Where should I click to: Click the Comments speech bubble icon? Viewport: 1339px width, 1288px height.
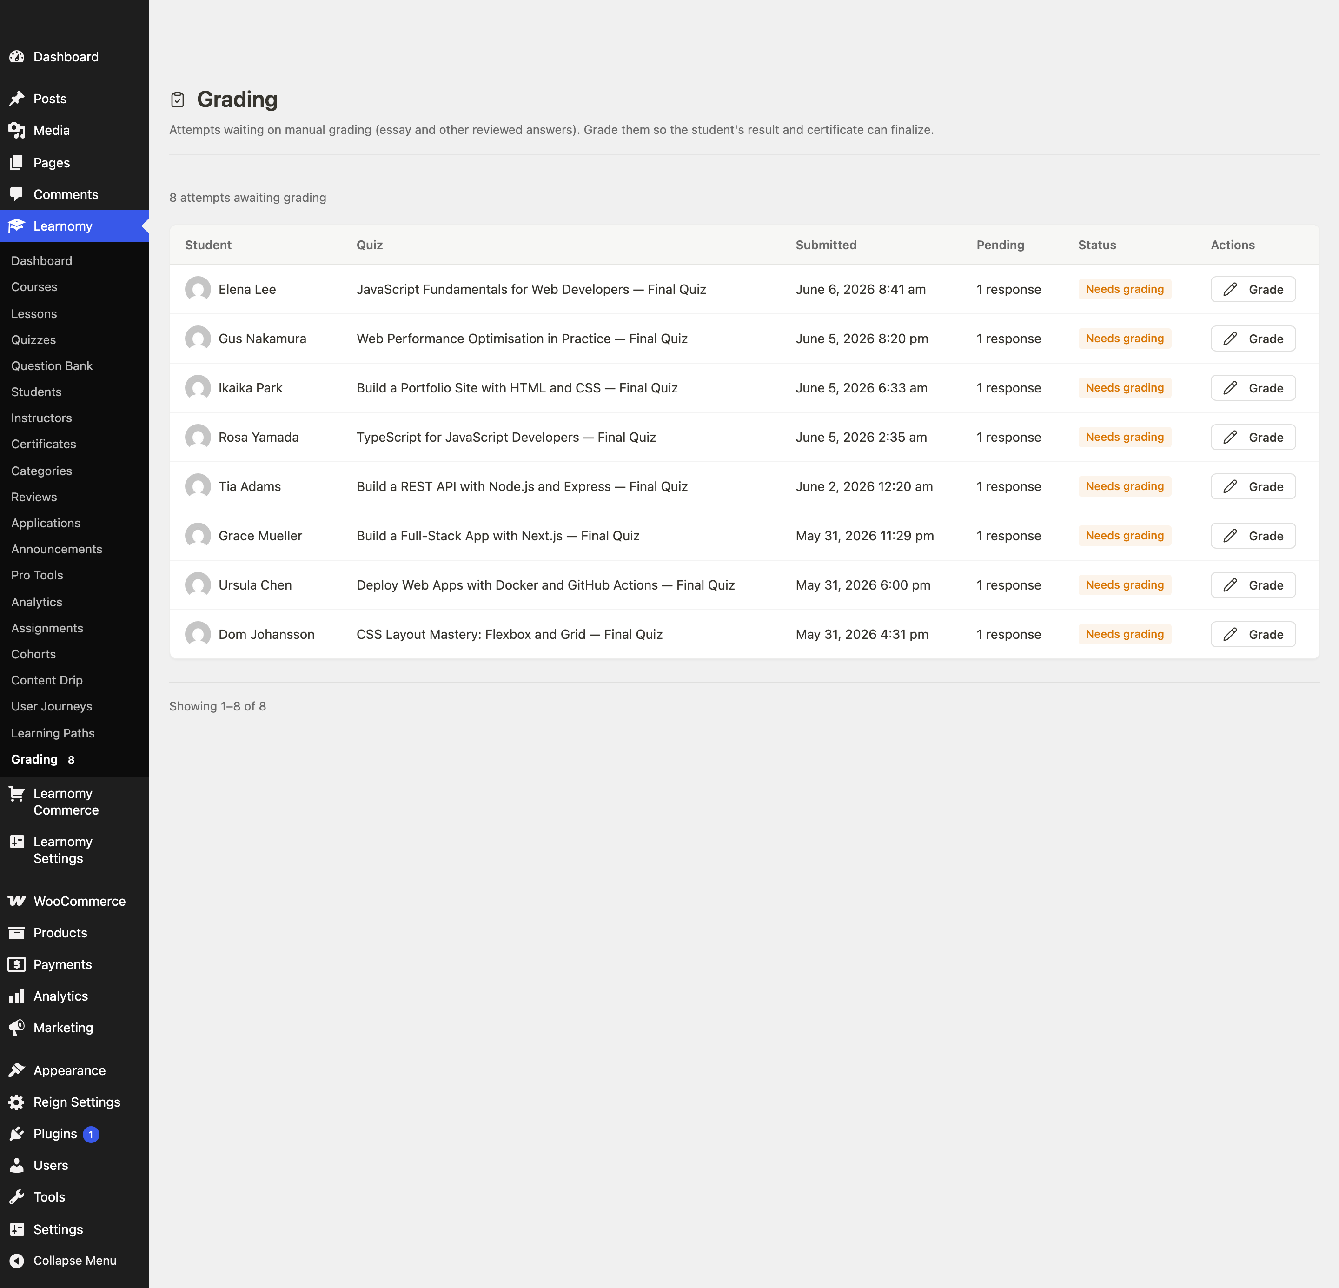[17, 194]
